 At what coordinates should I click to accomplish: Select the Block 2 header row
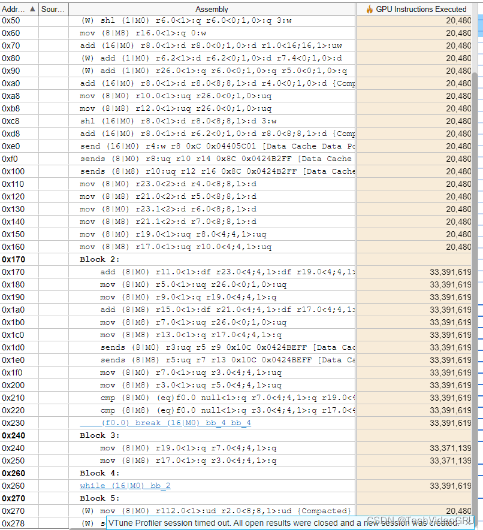[x=236, y=259]
